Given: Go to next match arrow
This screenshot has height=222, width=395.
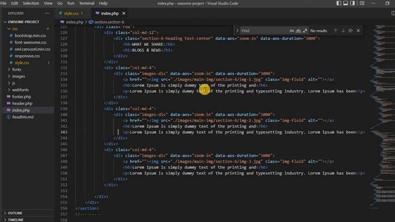Looking at the screenshot, I should pyautogui.click(x=343, y=31).
